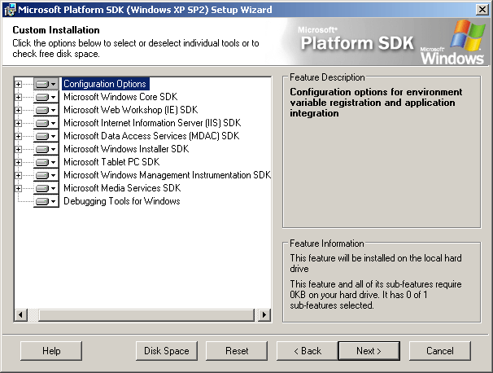Click the feature tree's right scroll arrow
Screen dimensions: 493x373
pyautogui.click(x=264, y=314)
